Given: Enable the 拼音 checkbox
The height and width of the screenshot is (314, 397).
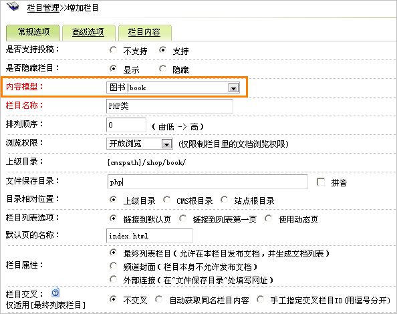Looking at the screenshot, I should click(x=321, y=182).
